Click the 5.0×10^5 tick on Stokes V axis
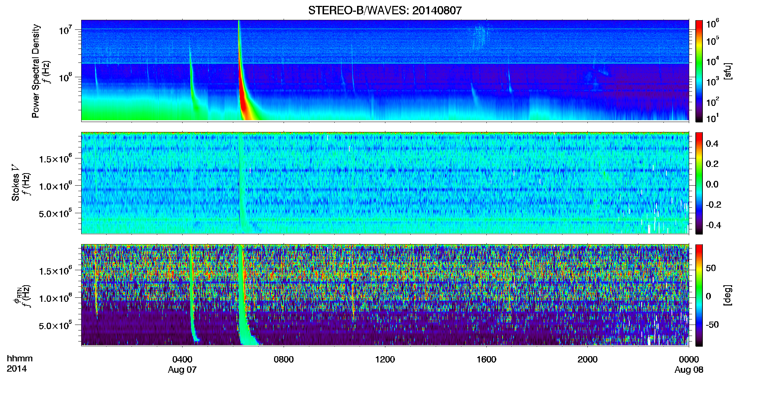This screenshot has width=770, height=397. (55, 213)
